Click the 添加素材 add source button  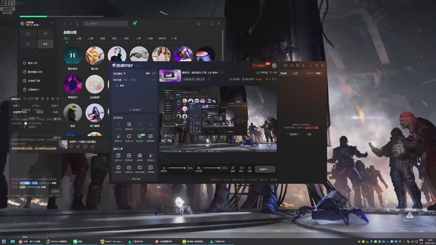[135, 110]
